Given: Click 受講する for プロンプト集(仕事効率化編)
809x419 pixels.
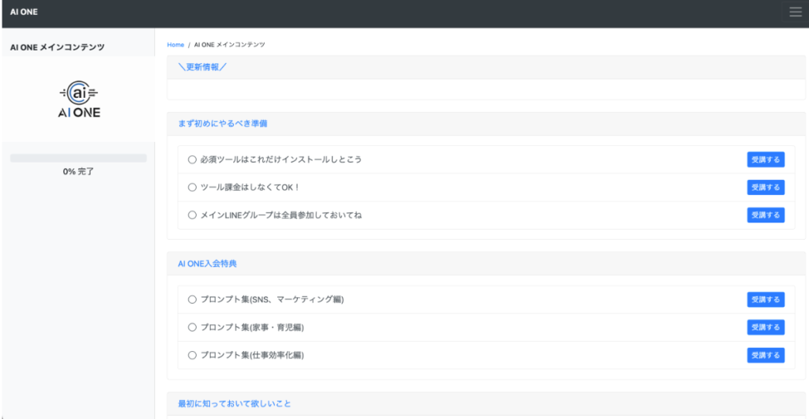Looking at the screenshot, I should (x=766, y=355).
